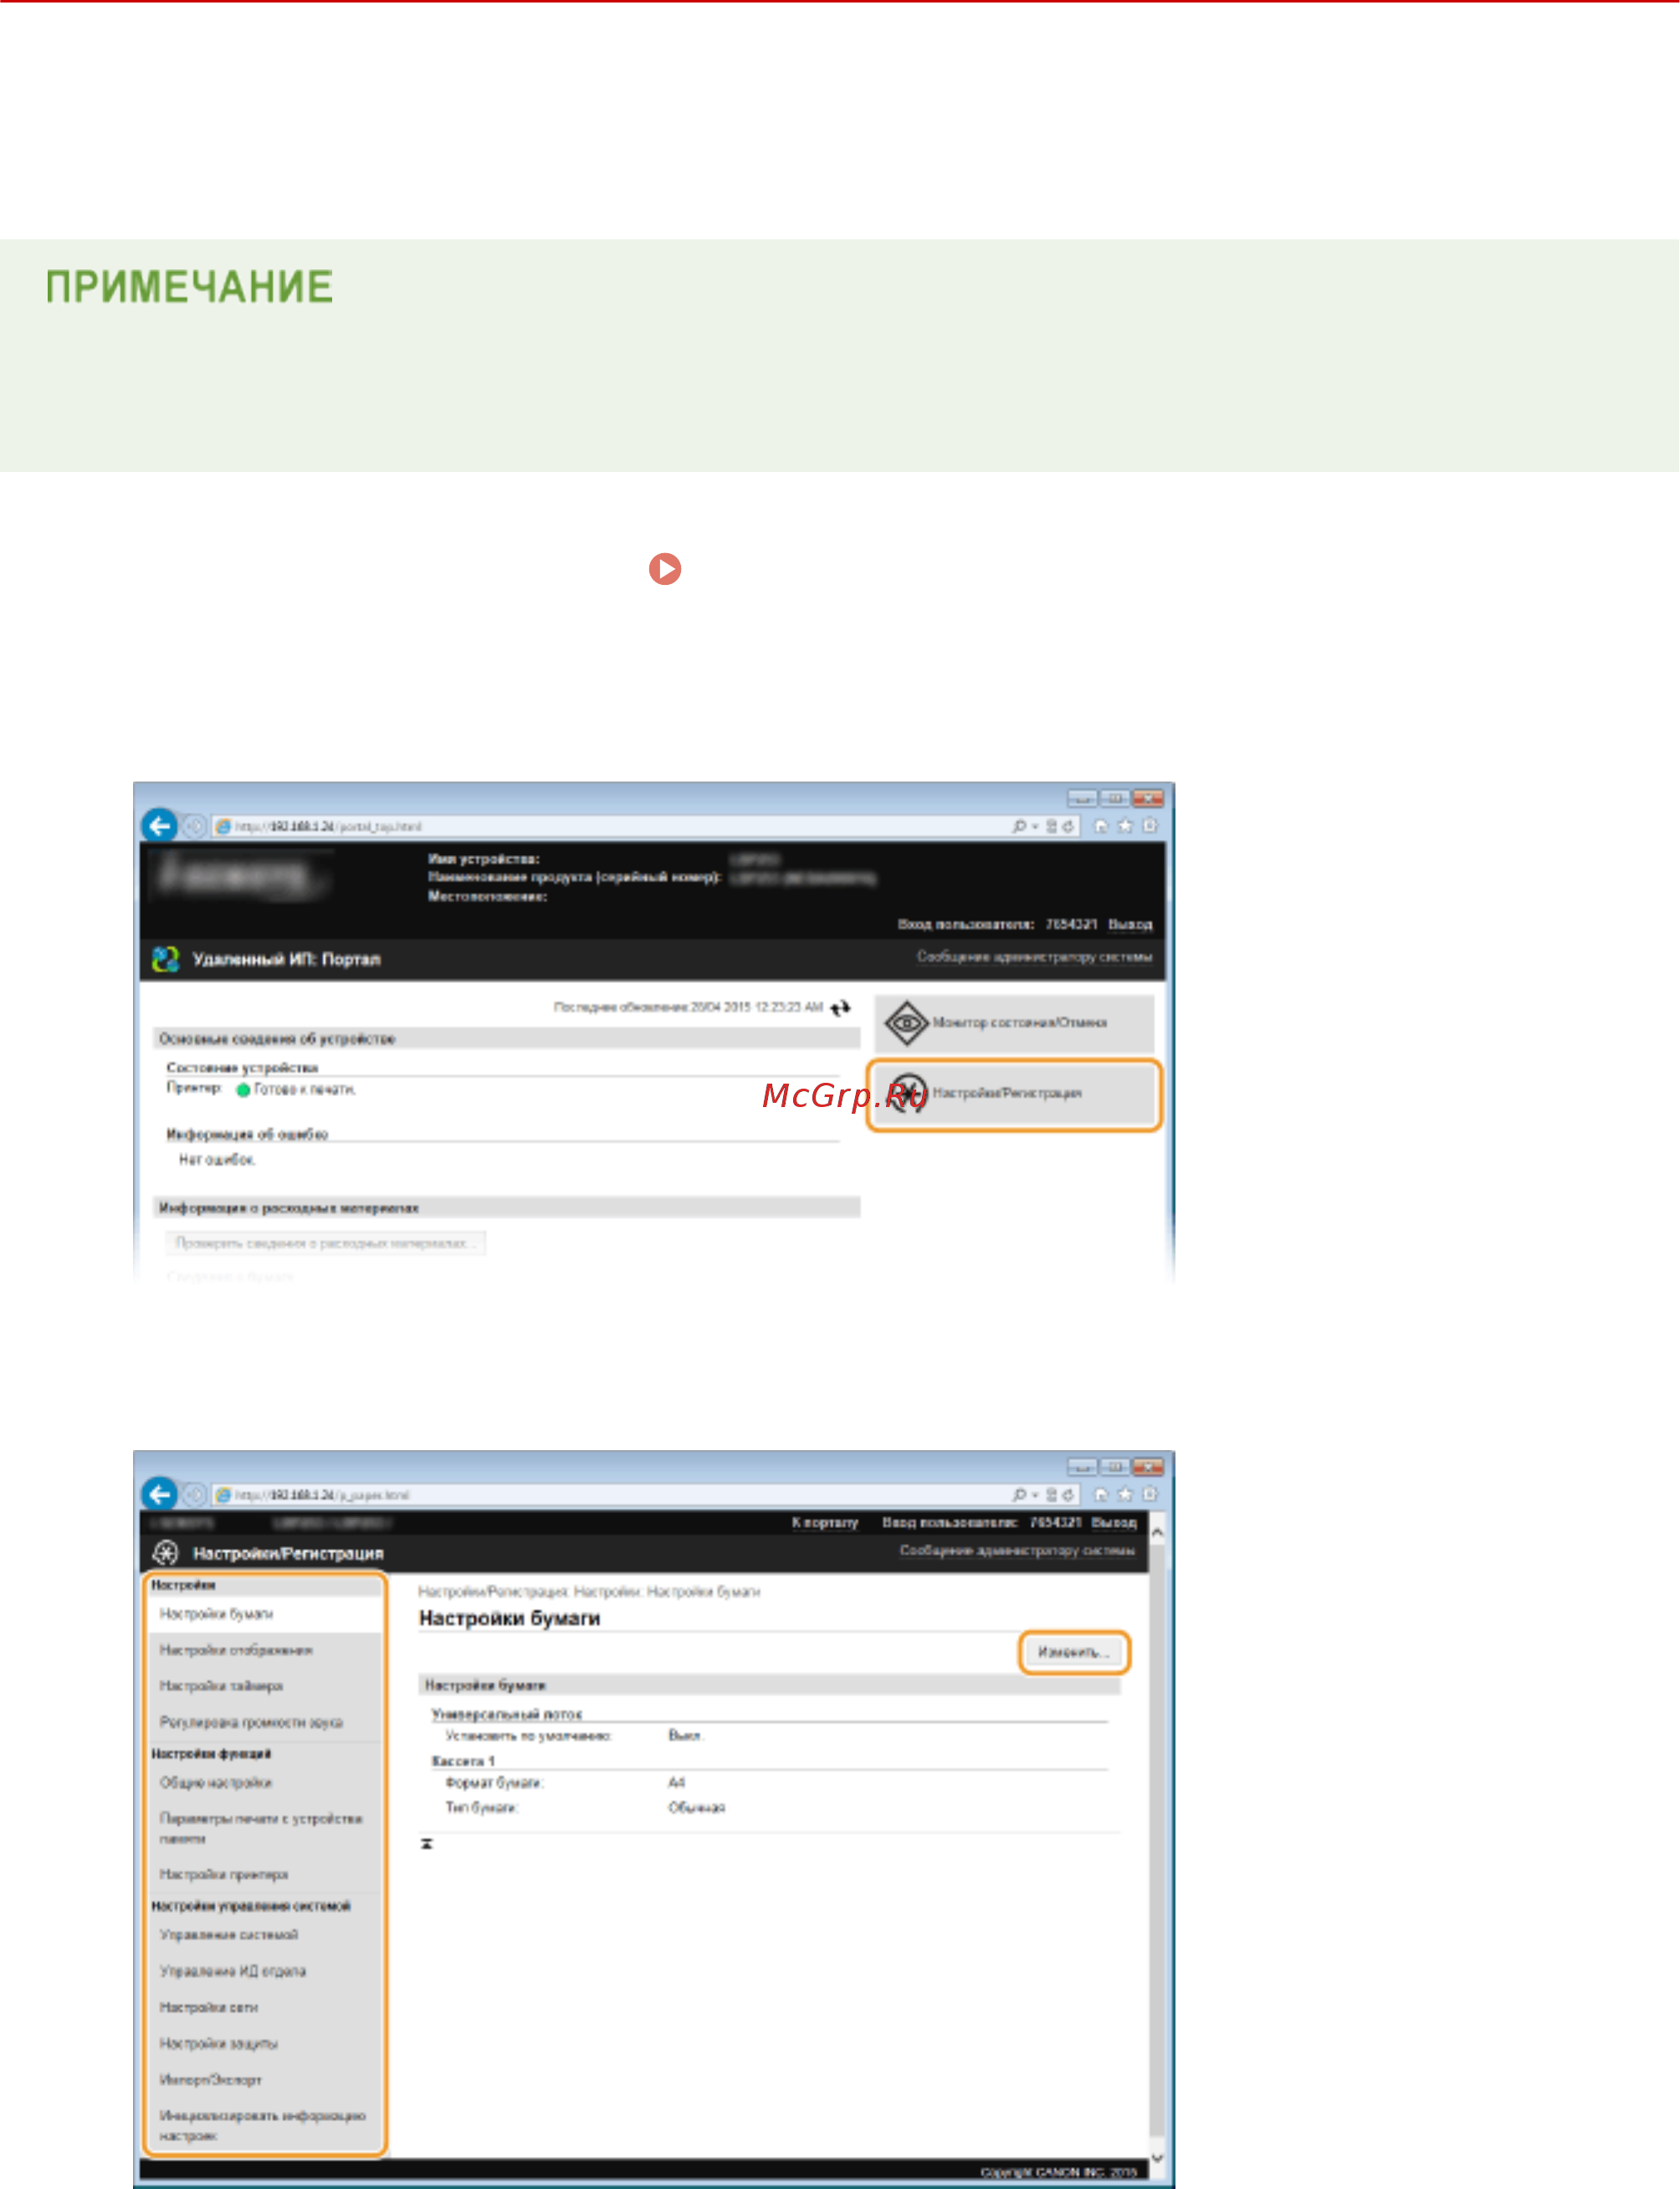Click the settings window scrollbar down arrow
The width and height of the screenshot is (1680, 2189).
[x=1157, y=2157]
